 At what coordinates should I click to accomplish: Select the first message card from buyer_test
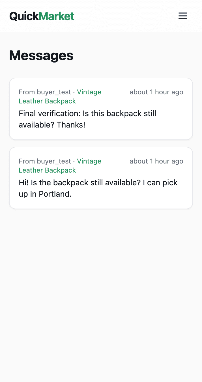pos(101,109)
